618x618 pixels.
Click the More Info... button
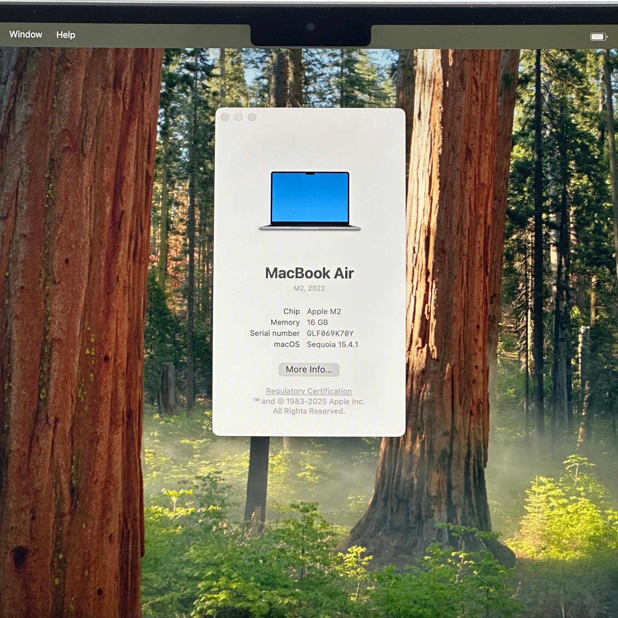point(309,369)
